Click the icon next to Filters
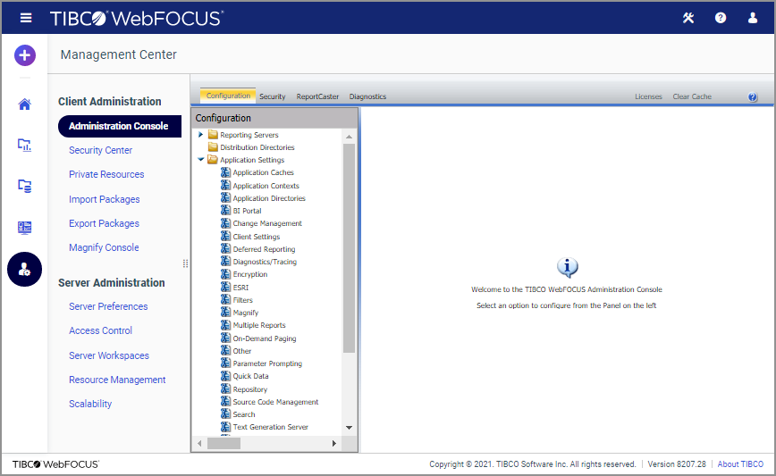Image resolution: width=776 pixels, height=476 pixels. click(225, 299)
